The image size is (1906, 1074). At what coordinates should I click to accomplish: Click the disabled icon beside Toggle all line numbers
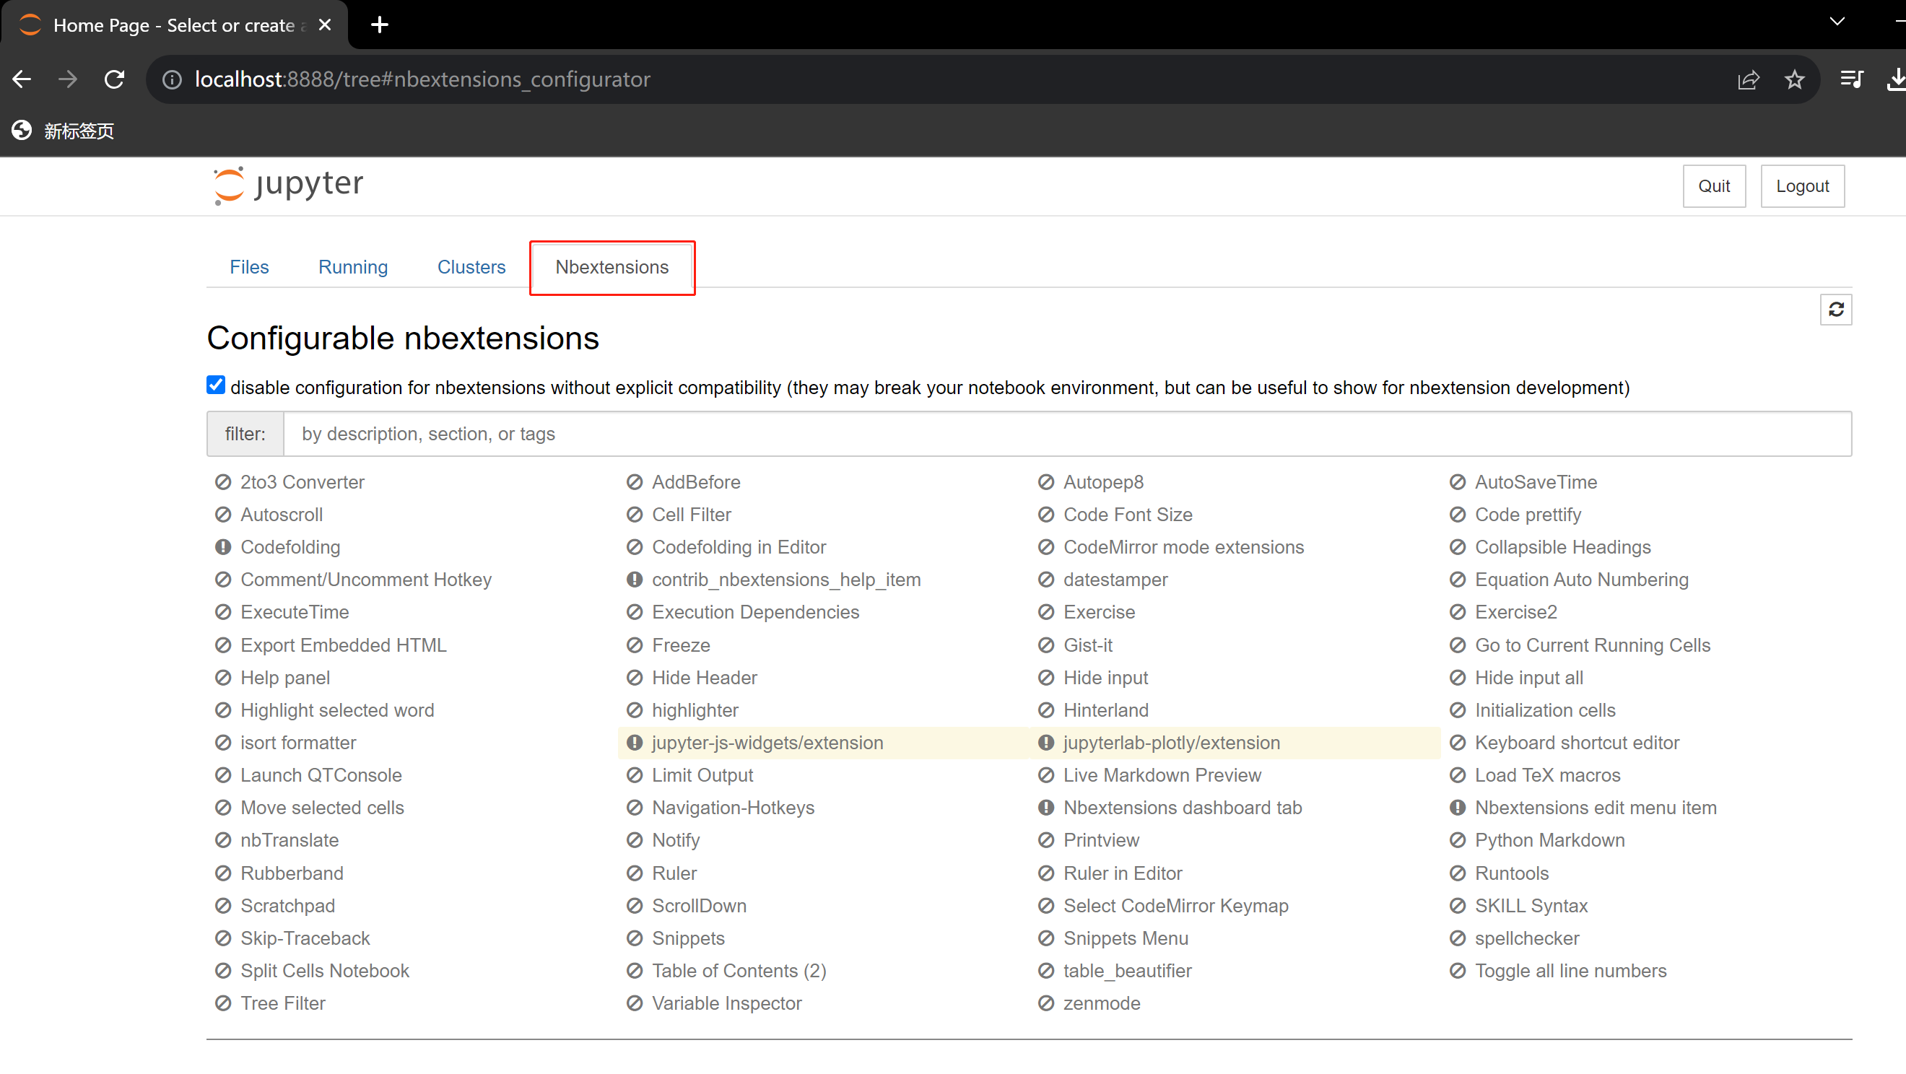[x=1457, y=972]
